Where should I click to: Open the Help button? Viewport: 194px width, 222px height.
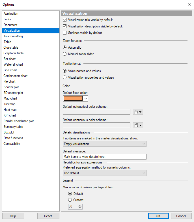13,216
